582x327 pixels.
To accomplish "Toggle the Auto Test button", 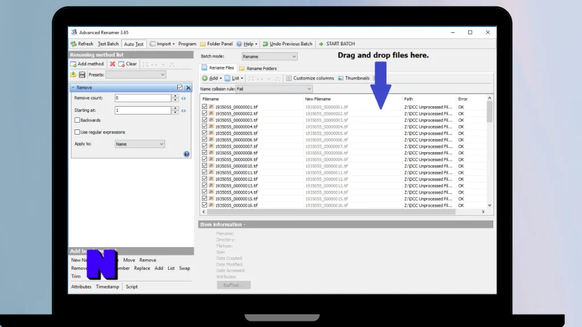I will point(134,44).
